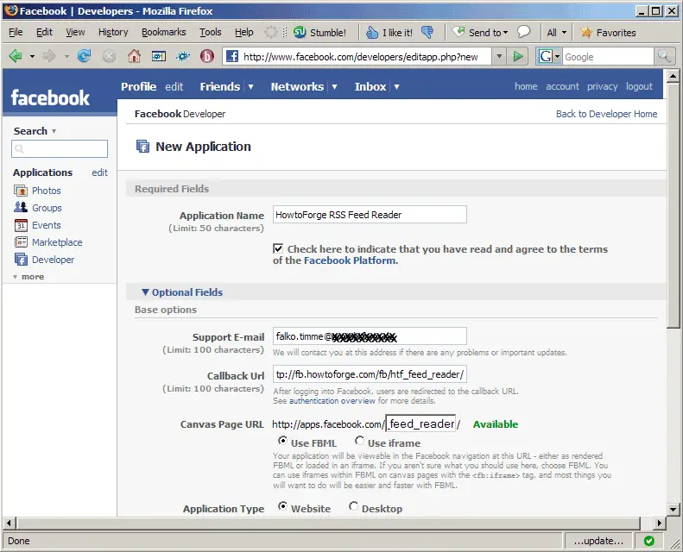Click the logout link

tap(639, 86)
